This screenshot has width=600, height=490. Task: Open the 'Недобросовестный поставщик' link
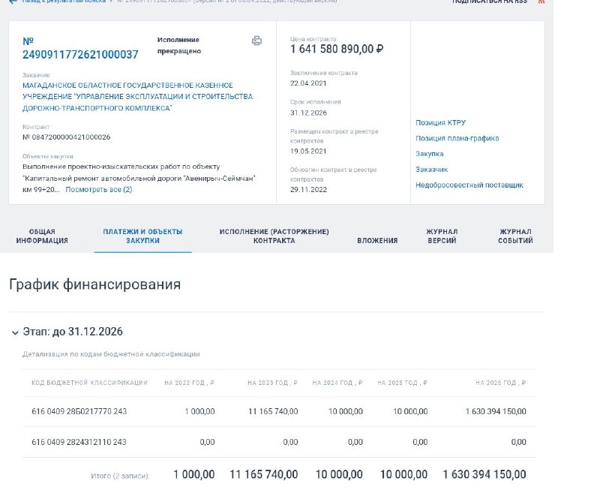[x=469, y=185]
